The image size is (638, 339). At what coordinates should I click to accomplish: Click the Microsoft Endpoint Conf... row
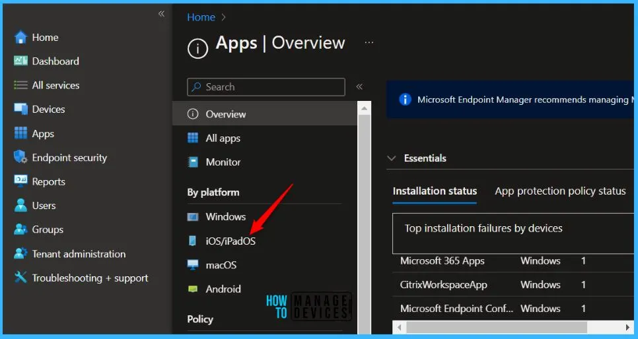[x=513, y=309]
